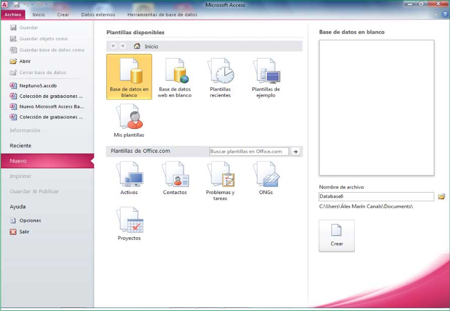Click Salir to exit Access
Screen dimensions: 450x311
coord(20,231)
